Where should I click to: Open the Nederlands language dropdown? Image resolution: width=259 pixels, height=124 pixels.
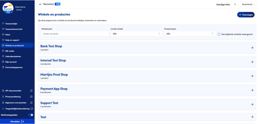tap(248, 4)
